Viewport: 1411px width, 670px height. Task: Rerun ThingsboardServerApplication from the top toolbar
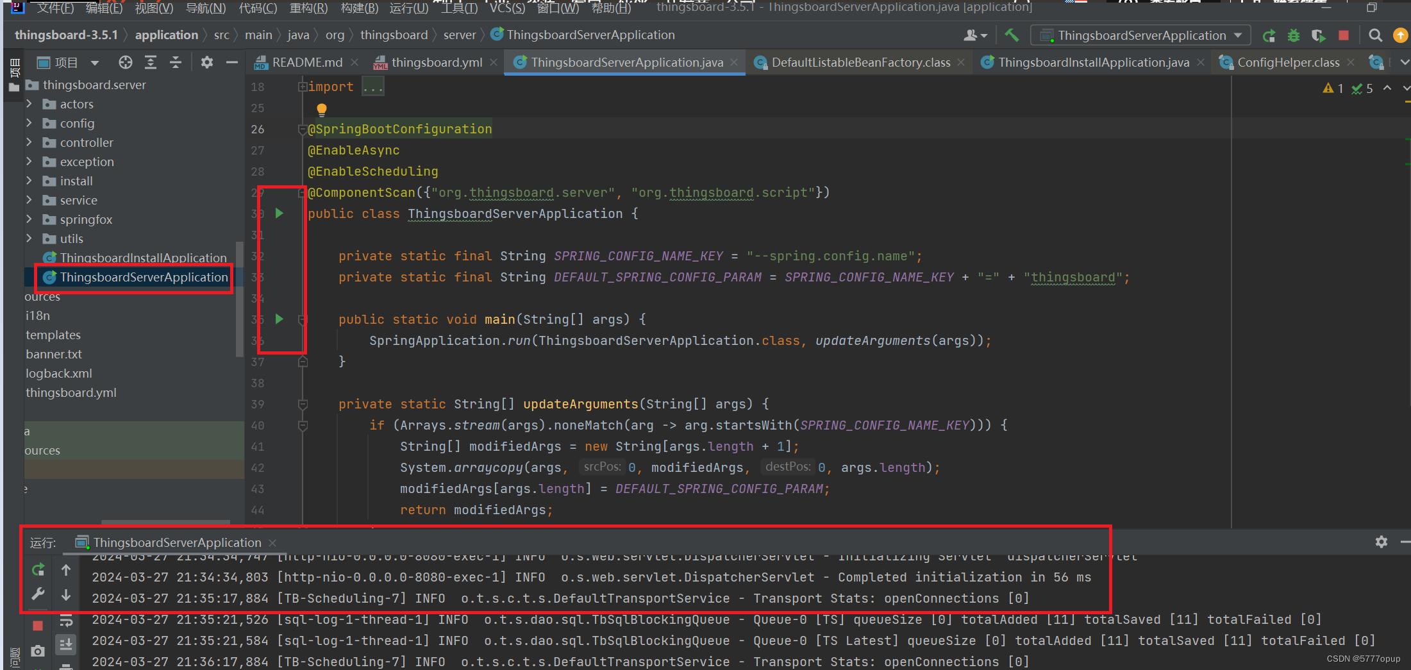coord(1269,36)
